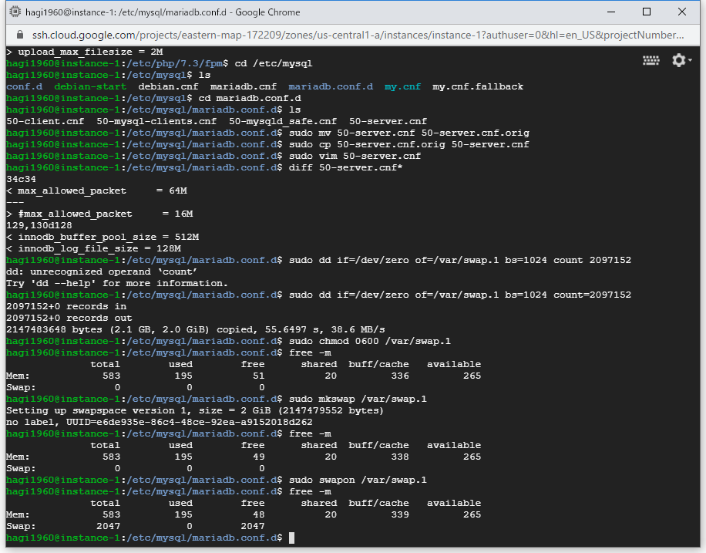Click the '50-mysql-clients.cnf' file name
The height and width of the screenshot is (553, 706).
pyautogui.click(x=156, y=121)
